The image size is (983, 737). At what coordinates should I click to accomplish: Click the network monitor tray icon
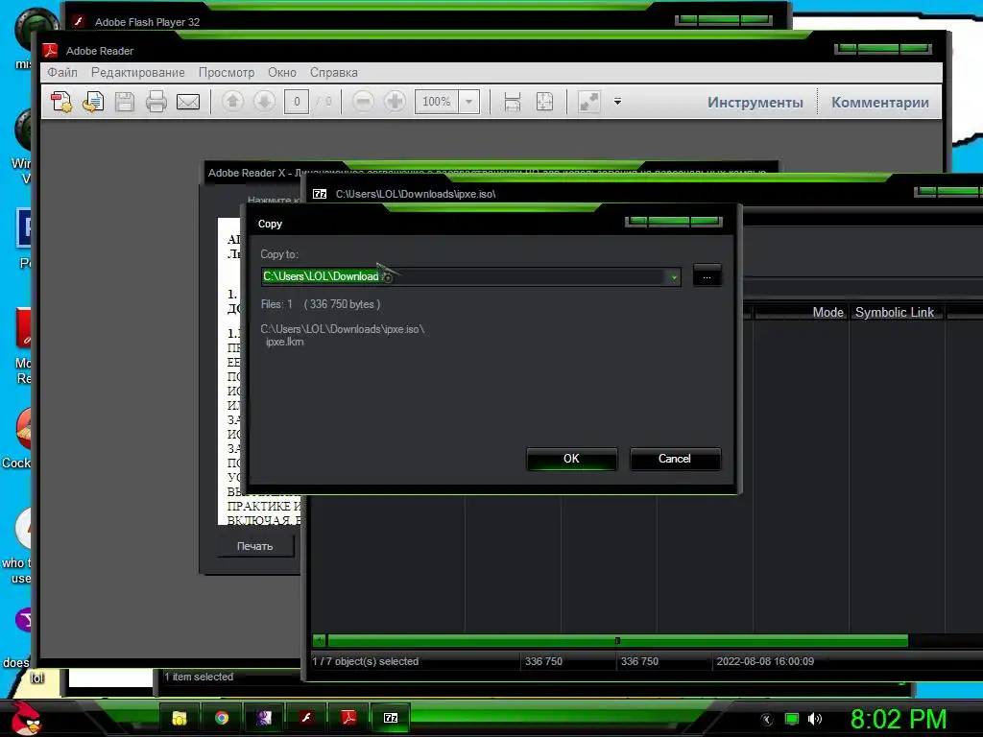click(792, 719)
